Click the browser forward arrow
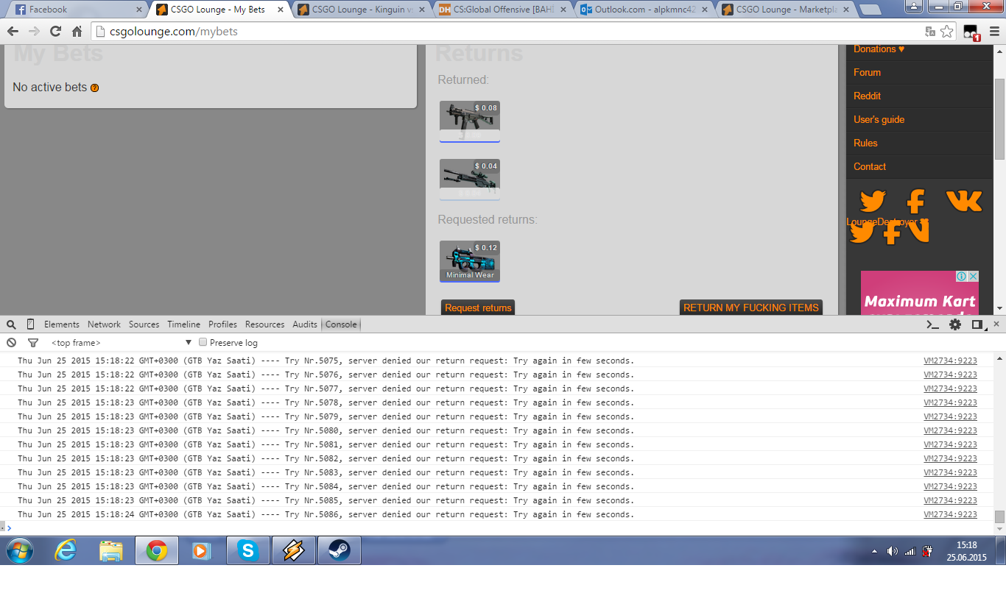The height and width of the screenshot is (607, 1006). pos(34,32)
